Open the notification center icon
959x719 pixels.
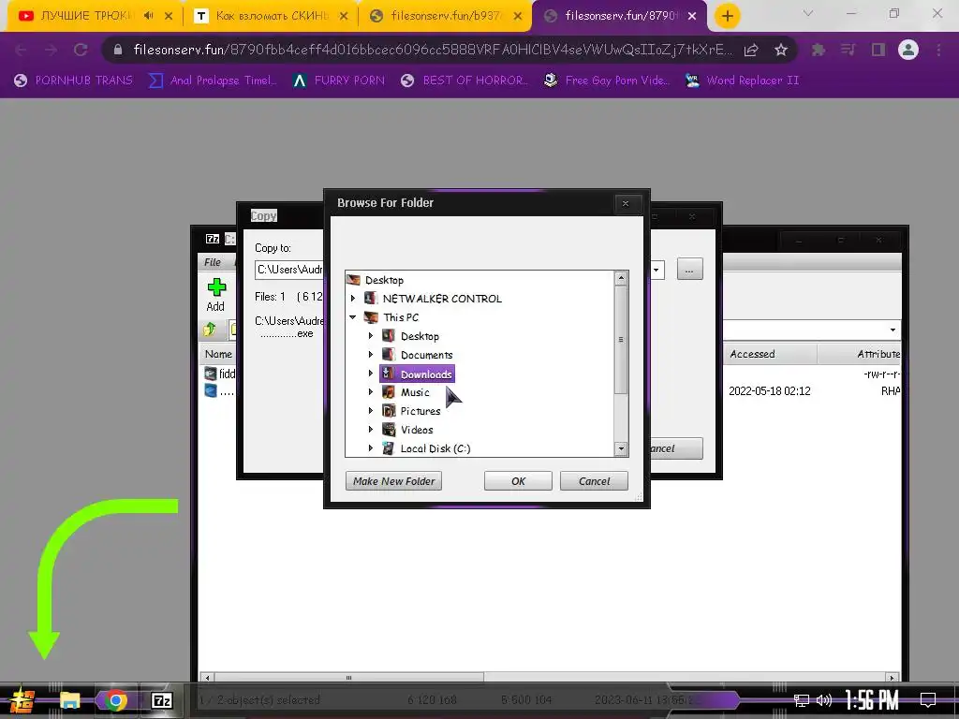(x=928, y=700)
